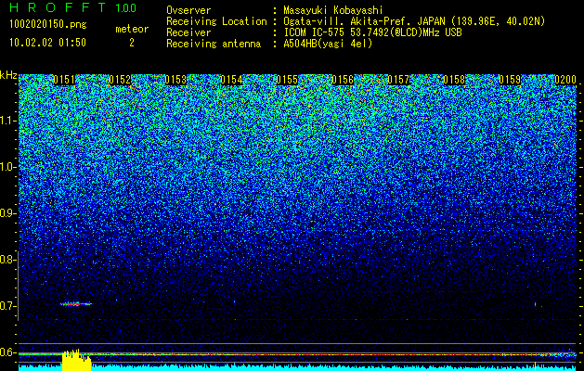This screenshot has width=584, height=371.
Task: Click the Ogata-vill. Akita-Pref. JAPAN location text
Action: [x=414, y=21]
